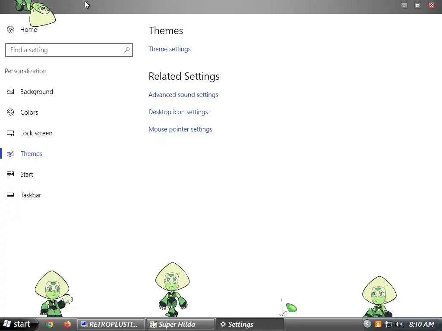442x331 pixels.
Task: Click the Taskbar icon in sidebar
Action: 10,194
